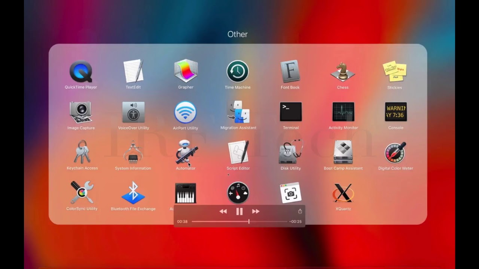Launch the Terminal app
The image size is (479, 269).
(x=291, y=112)
